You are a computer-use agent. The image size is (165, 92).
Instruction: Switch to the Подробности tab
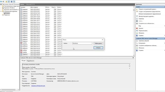pos(30,61)
